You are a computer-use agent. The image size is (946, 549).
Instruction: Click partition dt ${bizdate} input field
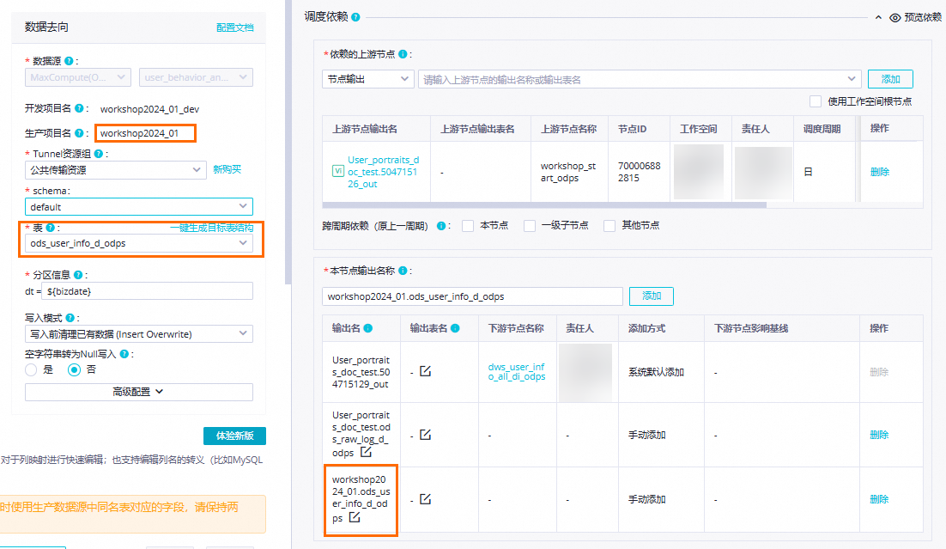tap(147, 291)
